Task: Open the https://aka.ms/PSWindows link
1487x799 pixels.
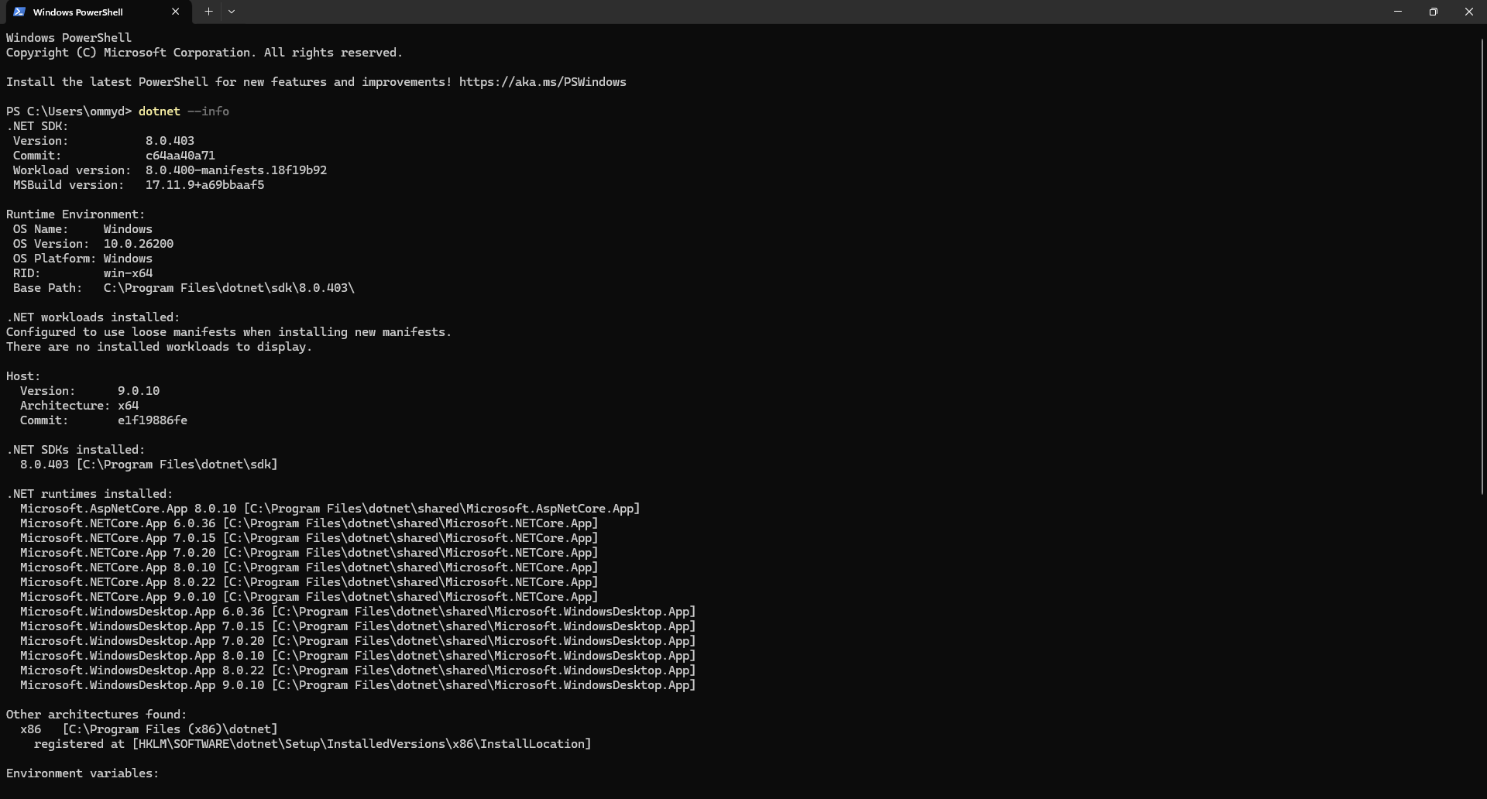Action: coord(543,82)
